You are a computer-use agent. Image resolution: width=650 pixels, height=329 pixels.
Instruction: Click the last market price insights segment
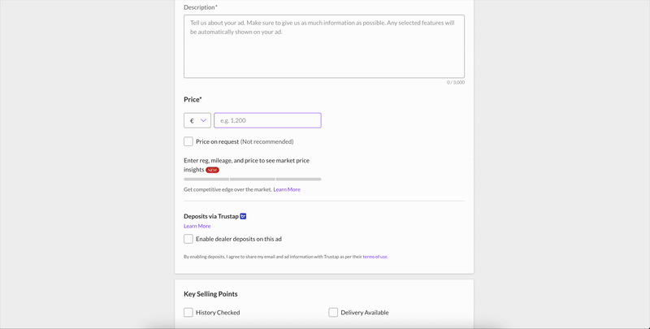[298, 179]
